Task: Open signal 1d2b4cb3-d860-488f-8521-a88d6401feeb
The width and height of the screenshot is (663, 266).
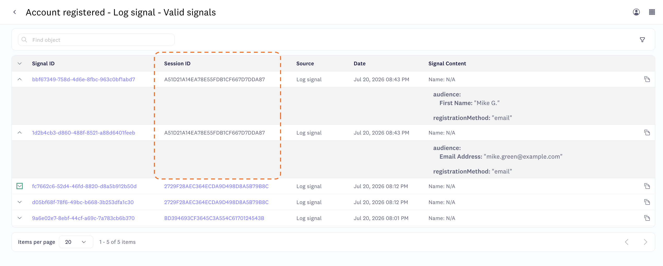Action: [84, 133]
